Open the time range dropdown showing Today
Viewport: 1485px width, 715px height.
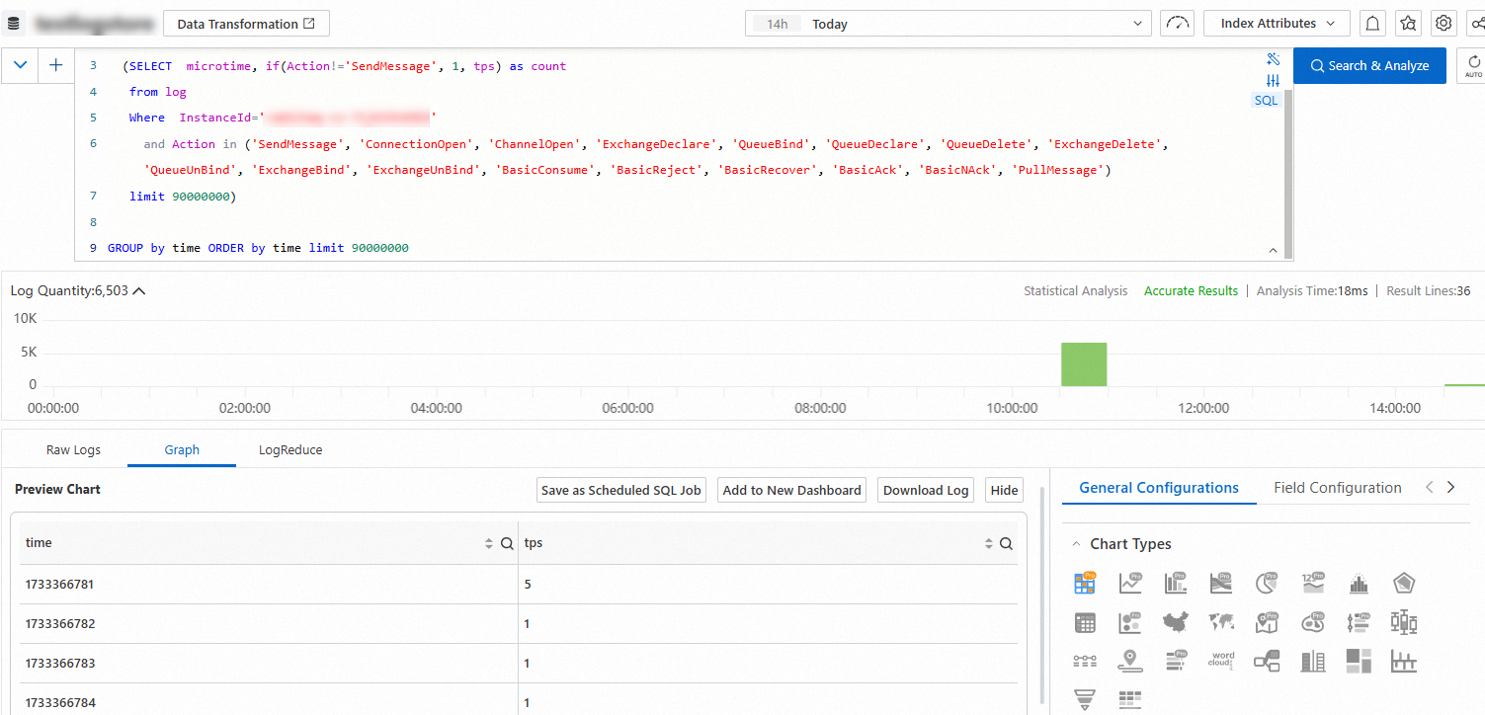point(948,24)
